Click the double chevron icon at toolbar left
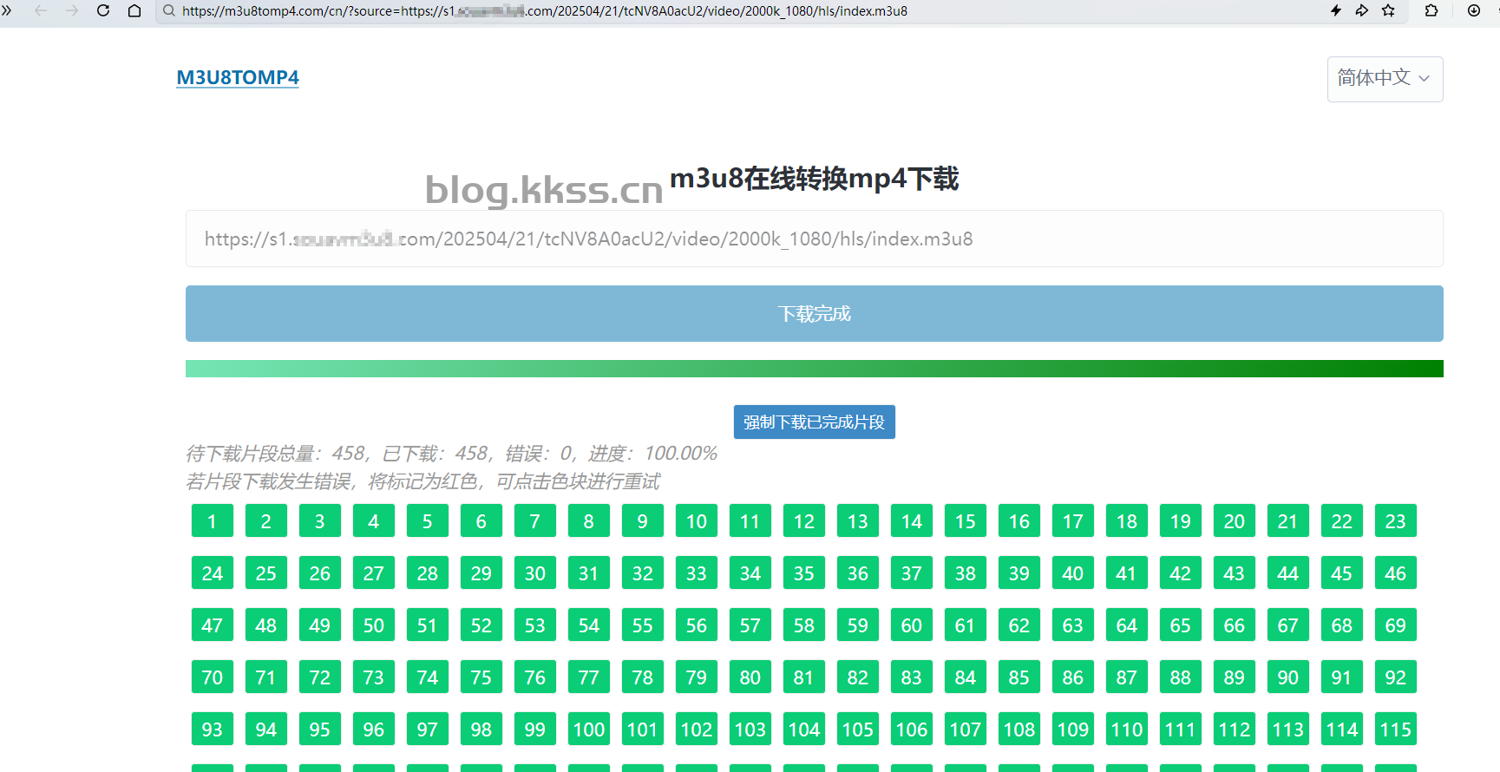Screen dimensions: 1500x772 tap(7, 11)
